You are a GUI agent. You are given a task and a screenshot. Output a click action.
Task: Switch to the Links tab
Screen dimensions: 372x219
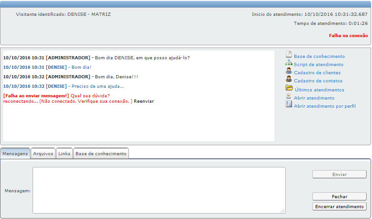pos(64,154)
